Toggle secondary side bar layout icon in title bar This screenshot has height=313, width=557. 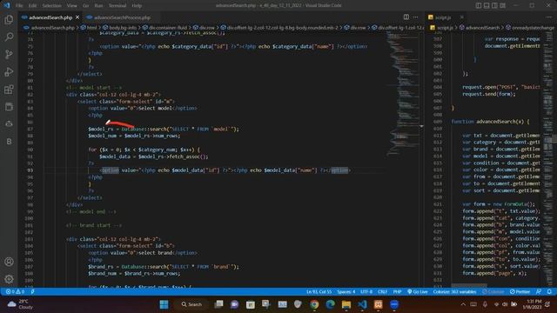(x=494, y=5)
